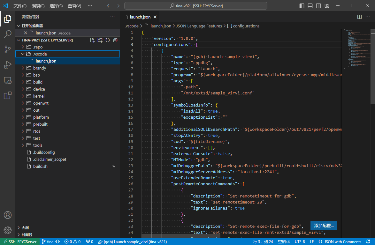Open Source Control view
The height and width of the screenshot is (245, 375).
[x=8, y=49]
